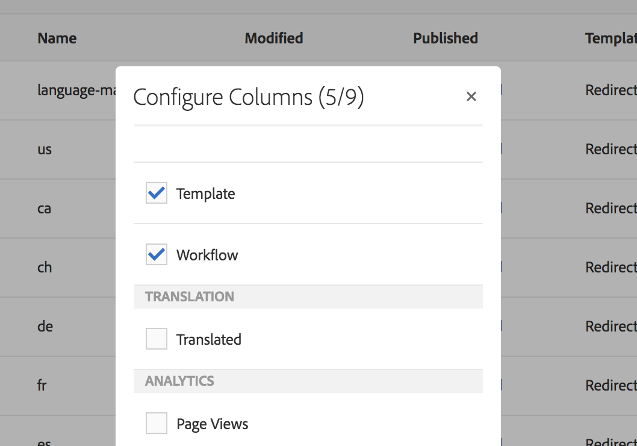
Task: Click the Workflow label text
Action: click(207, 255)
